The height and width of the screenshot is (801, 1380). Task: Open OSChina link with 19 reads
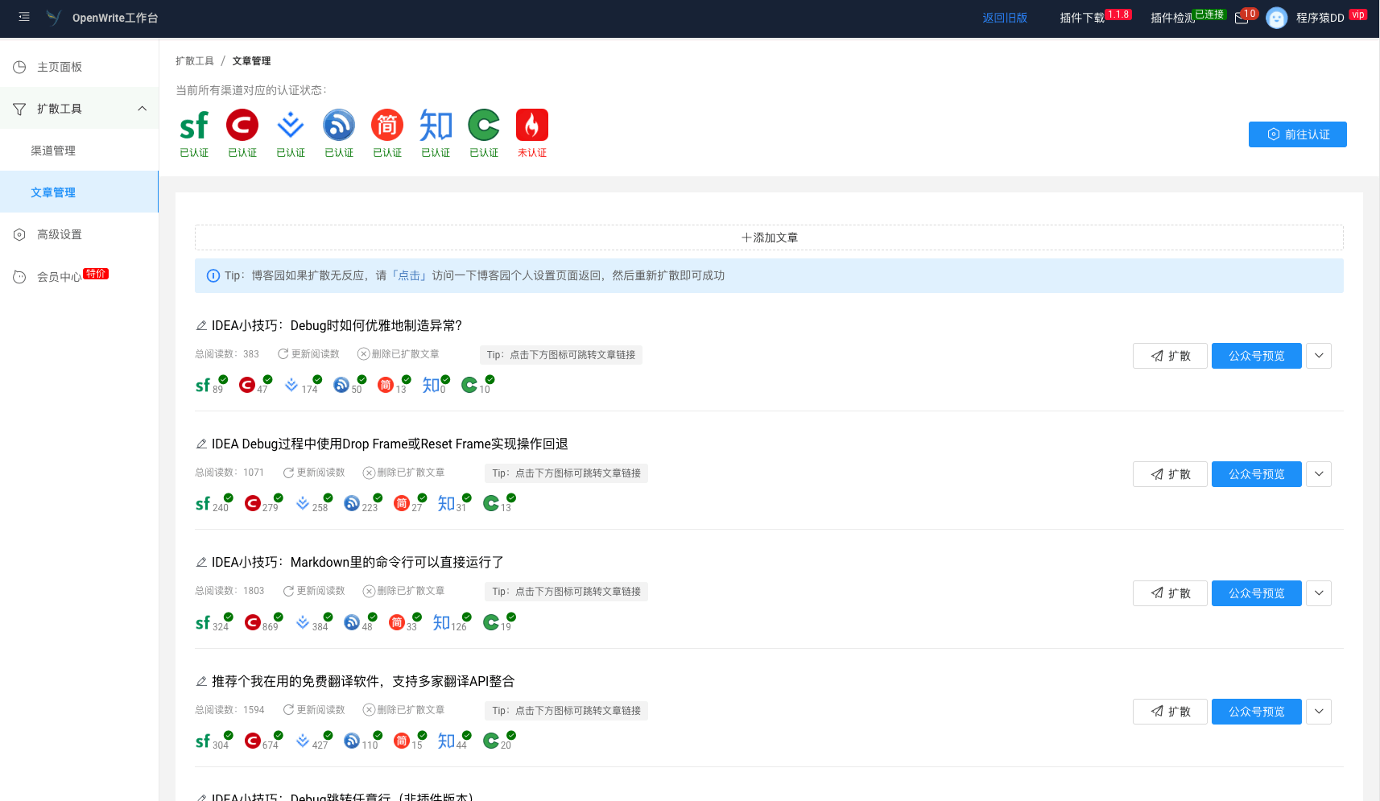(x=491, y=622)
